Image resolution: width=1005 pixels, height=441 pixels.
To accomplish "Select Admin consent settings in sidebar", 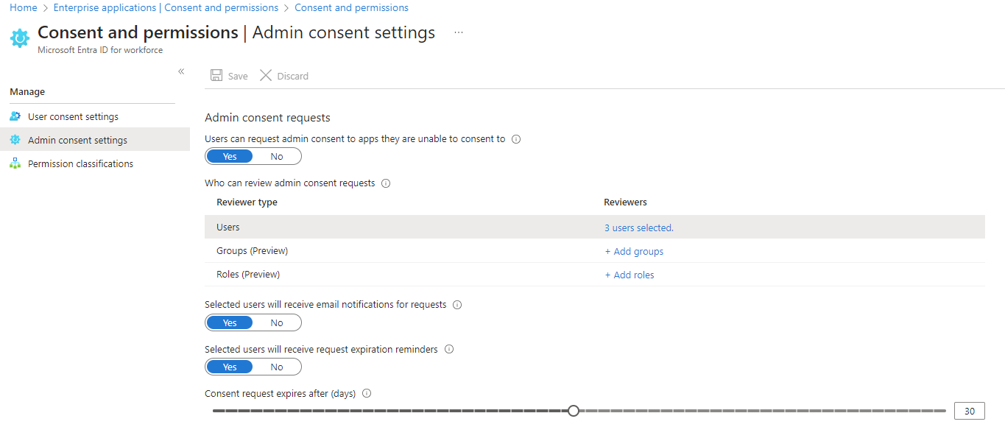I will tap(77, 140).
